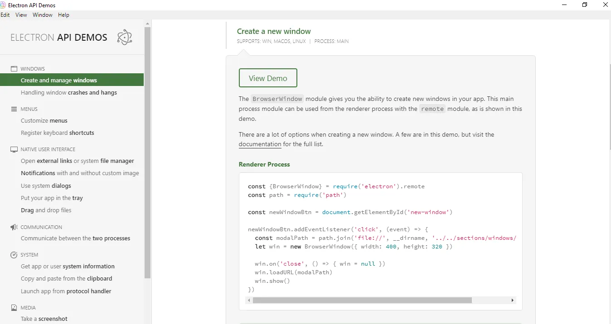Click the SYSTEM section heading

(29, 255)
